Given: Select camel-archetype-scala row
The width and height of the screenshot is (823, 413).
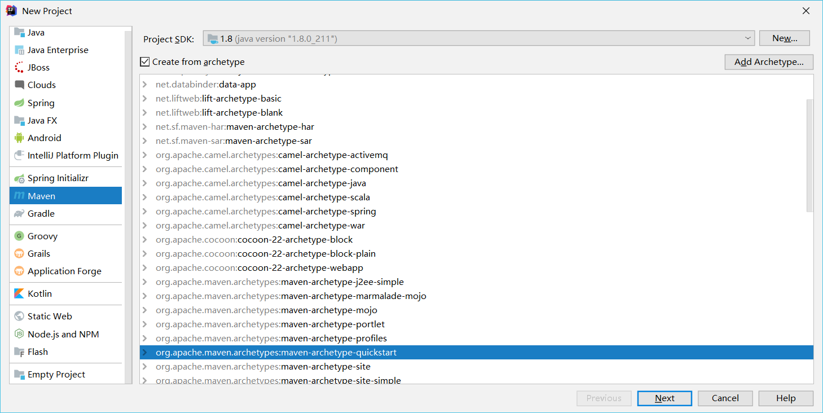Looking at the screenshot, I should coord(477,197).
